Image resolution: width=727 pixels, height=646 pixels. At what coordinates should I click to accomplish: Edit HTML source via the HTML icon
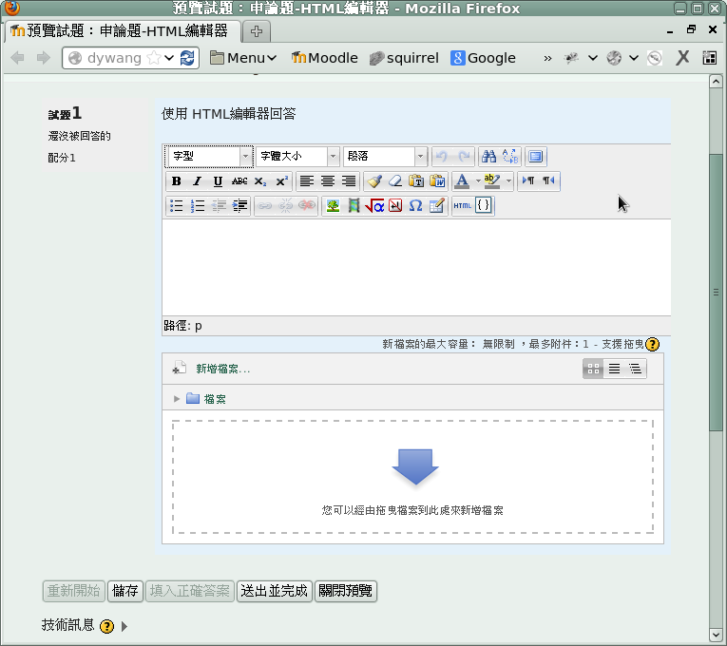click(462, 206)
